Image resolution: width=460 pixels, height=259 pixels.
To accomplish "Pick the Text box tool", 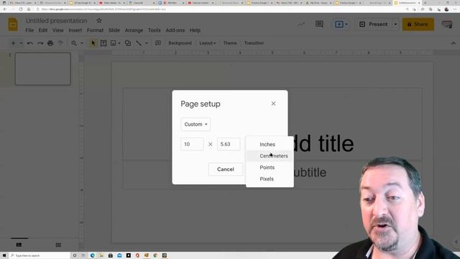I will (103, 43).
